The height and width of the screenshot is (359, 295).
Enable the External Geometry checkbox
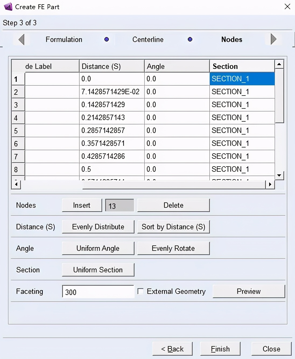click(141, 291)
